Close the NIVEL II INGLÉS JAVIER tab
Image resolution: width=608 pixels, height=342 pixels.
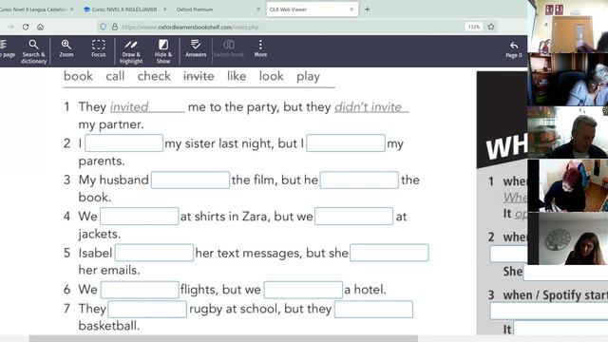coord(164,9)
